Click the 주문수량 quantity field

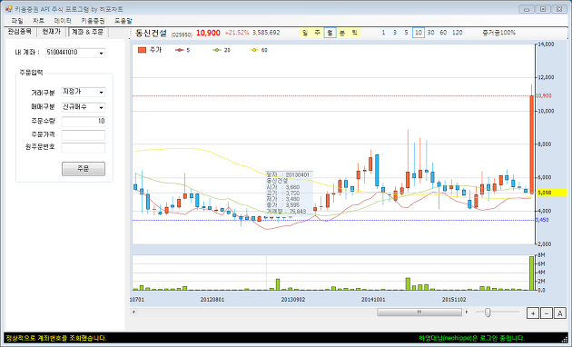point(84,121)
